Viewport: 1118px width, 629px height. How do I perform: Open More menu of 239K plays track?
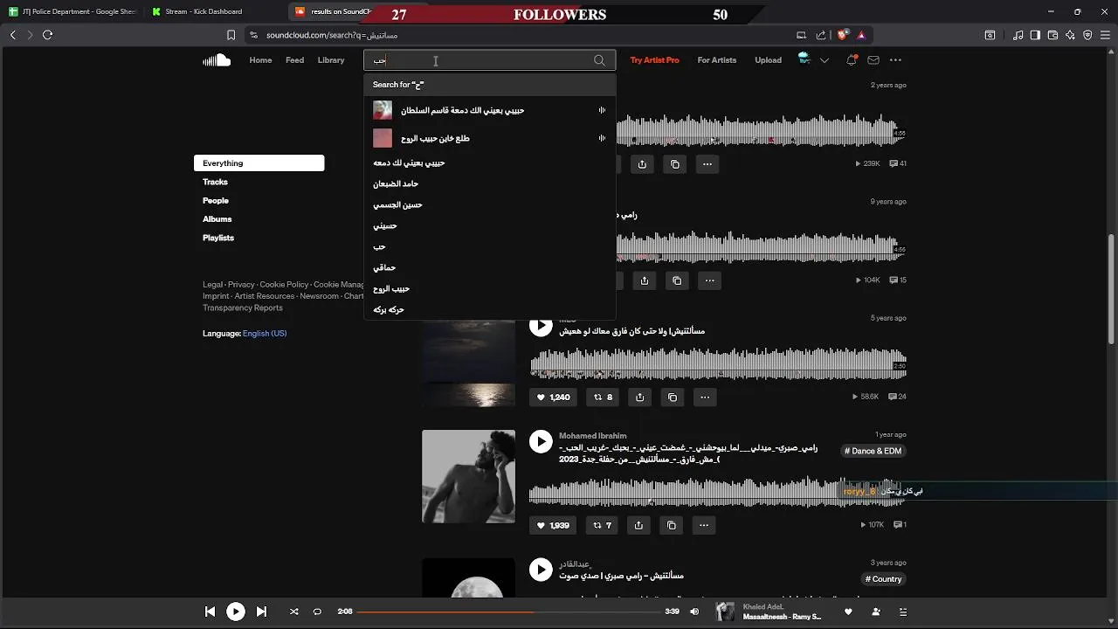[x=707, y=164]
